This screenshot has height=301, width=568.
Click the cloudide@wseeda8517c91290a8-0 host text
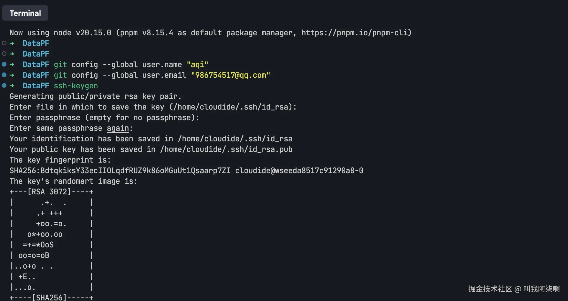tap(299, 171)
